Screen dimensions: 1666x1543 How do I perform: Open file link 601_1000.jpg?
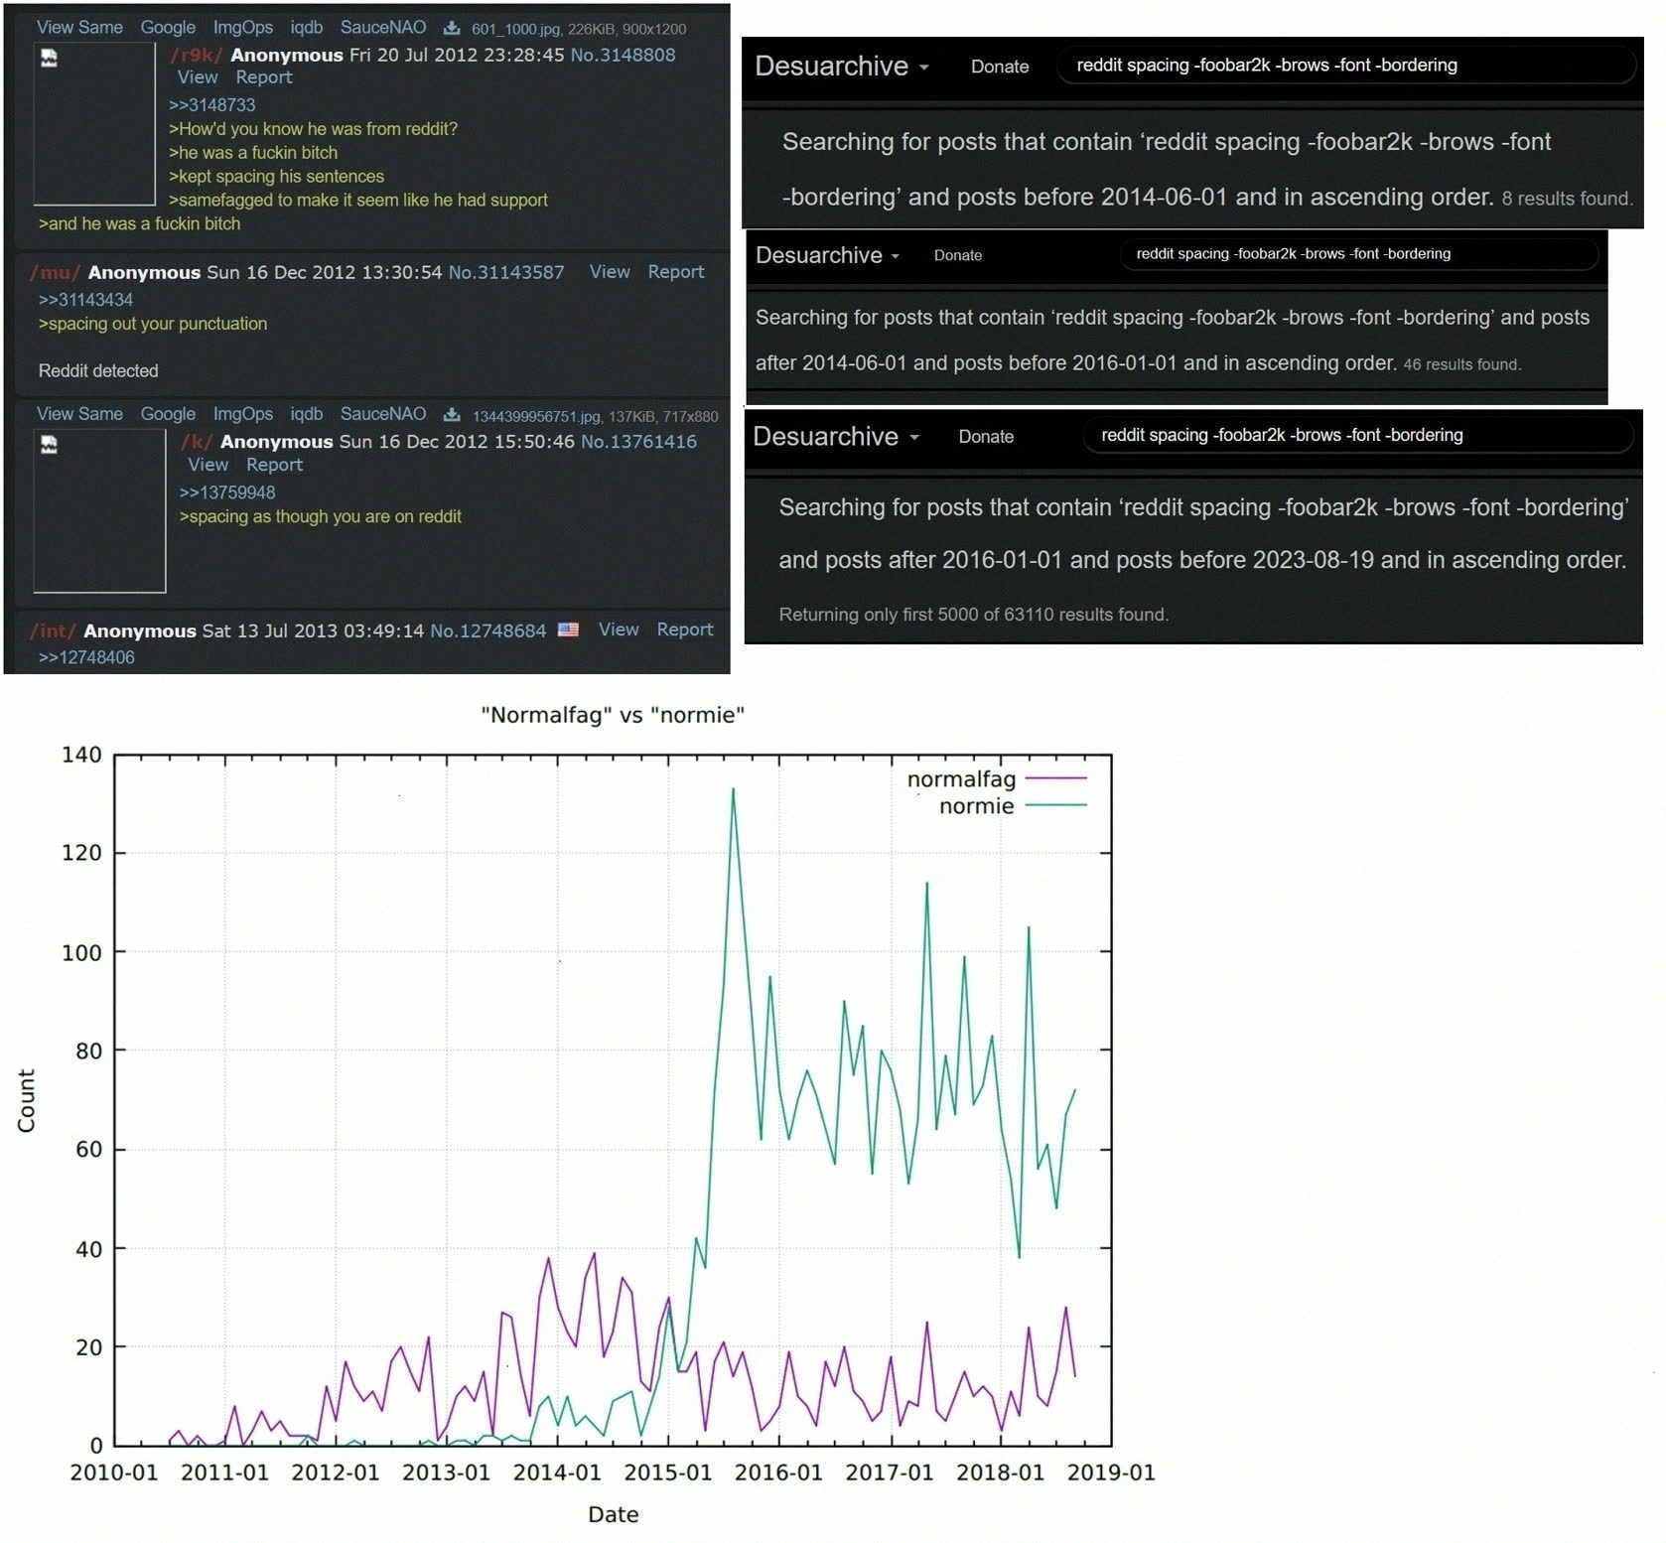pyautogui.click(x=515, y=29)
